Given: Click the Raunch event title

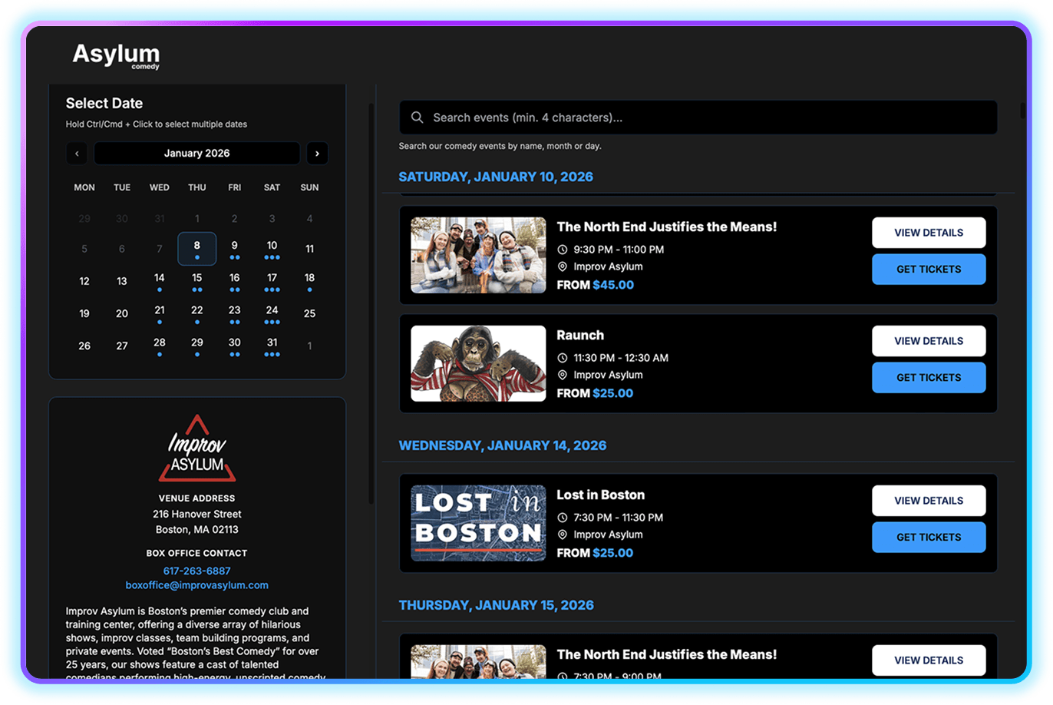Looking at the screenshot, I should [x=580, y=335].
